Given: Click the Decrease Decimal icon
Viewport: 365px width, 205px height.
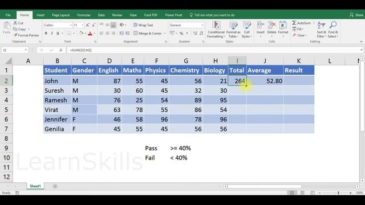Looking at the screenshot, I should pos(201,34).
